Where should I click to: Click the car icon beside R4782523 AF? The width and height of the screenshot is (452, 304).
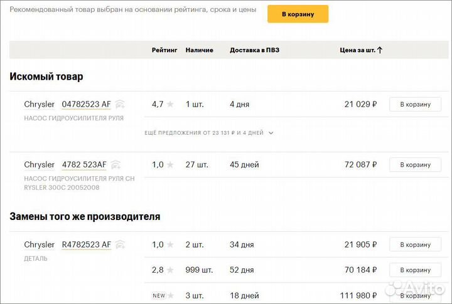coord(120,244)
